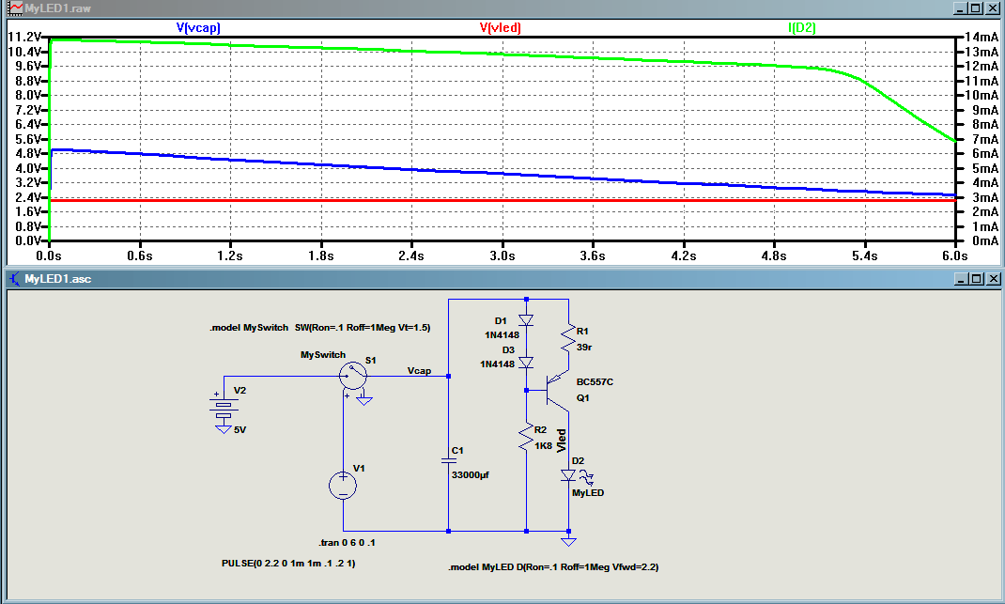This screenshot has height=604, width=1005.
Task: Click the 5V battery value
Action: click(x=240, y=430)
